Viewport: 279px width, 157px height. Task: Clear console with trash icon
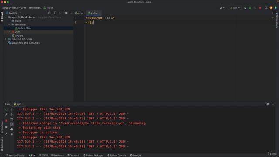pyautogui.click(x=12, y=134)
